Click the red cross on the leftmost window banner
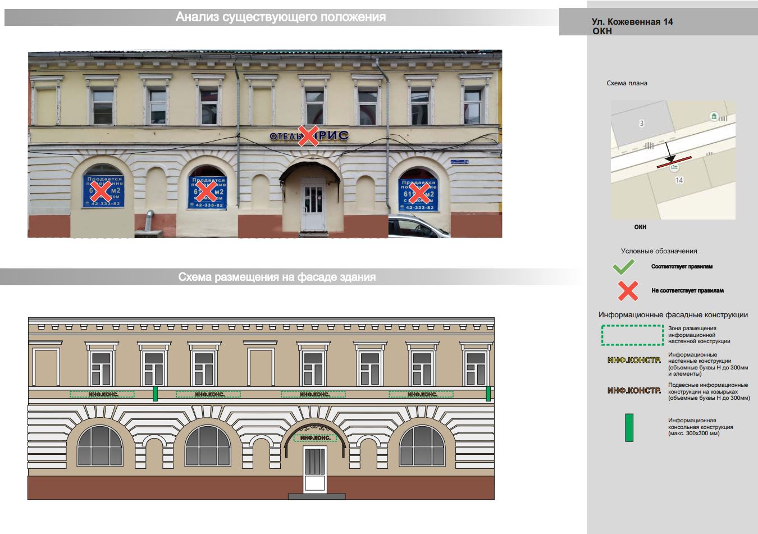Image resolution: width=758 pixels, height=534 pixels. pyautogui.click(x=101, y=192)
